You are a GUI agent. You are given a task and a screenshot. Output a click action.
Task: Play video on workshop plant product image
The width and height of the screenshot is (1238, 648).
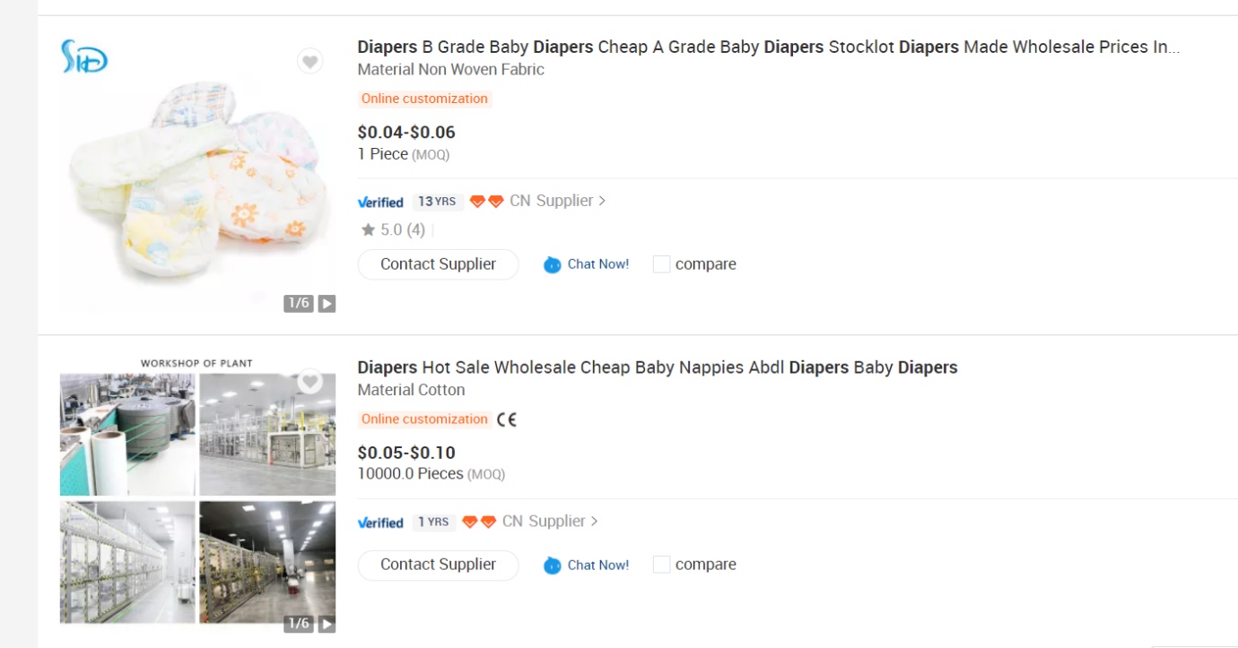tap(327, 624)
